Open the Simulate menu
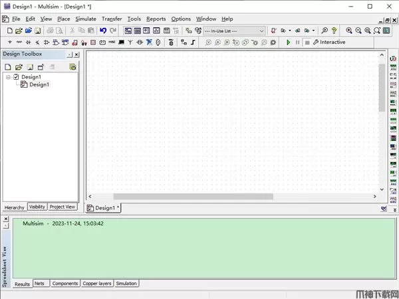Viewport: 399px width, 299px height. (x=86, y=19)
